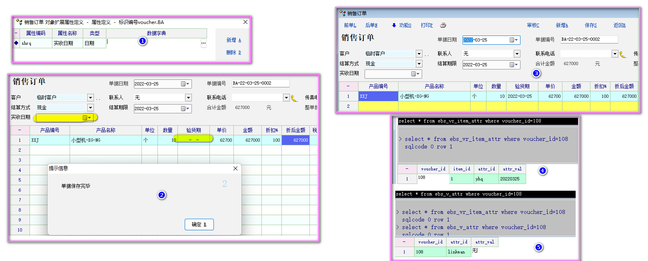This screenshot has height=261, width=648.
Task: Open the 结算方式 dropdown above the yellow 实收日期 field
Action: [x=90, y=107]
